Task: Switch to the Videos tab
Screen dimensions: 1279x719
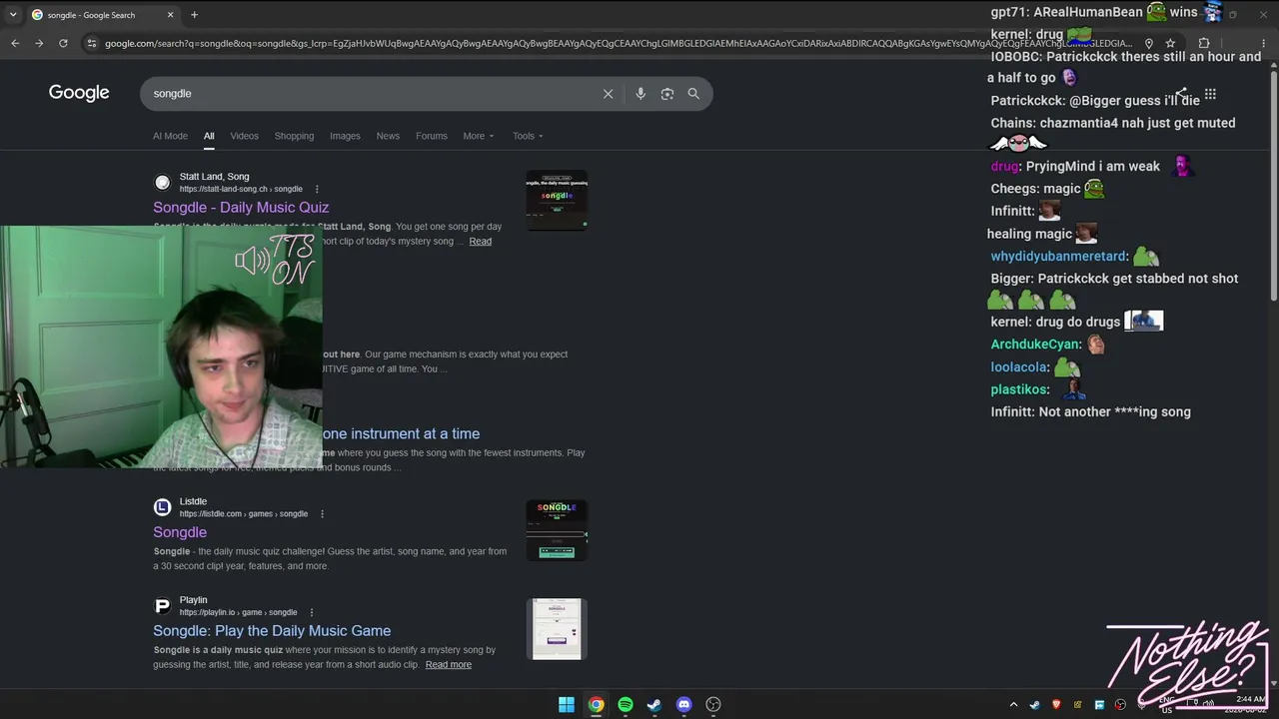Action: [244, 136]
